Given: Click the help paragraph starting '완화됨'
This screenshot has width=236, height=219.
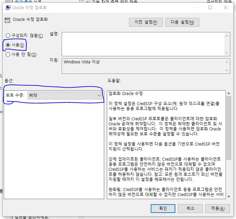Looking at the screenshot, I should (166, 192).
